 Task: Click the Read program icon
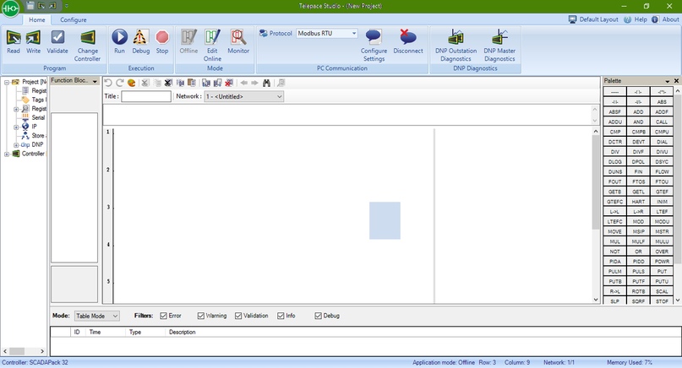pos(14,37)
